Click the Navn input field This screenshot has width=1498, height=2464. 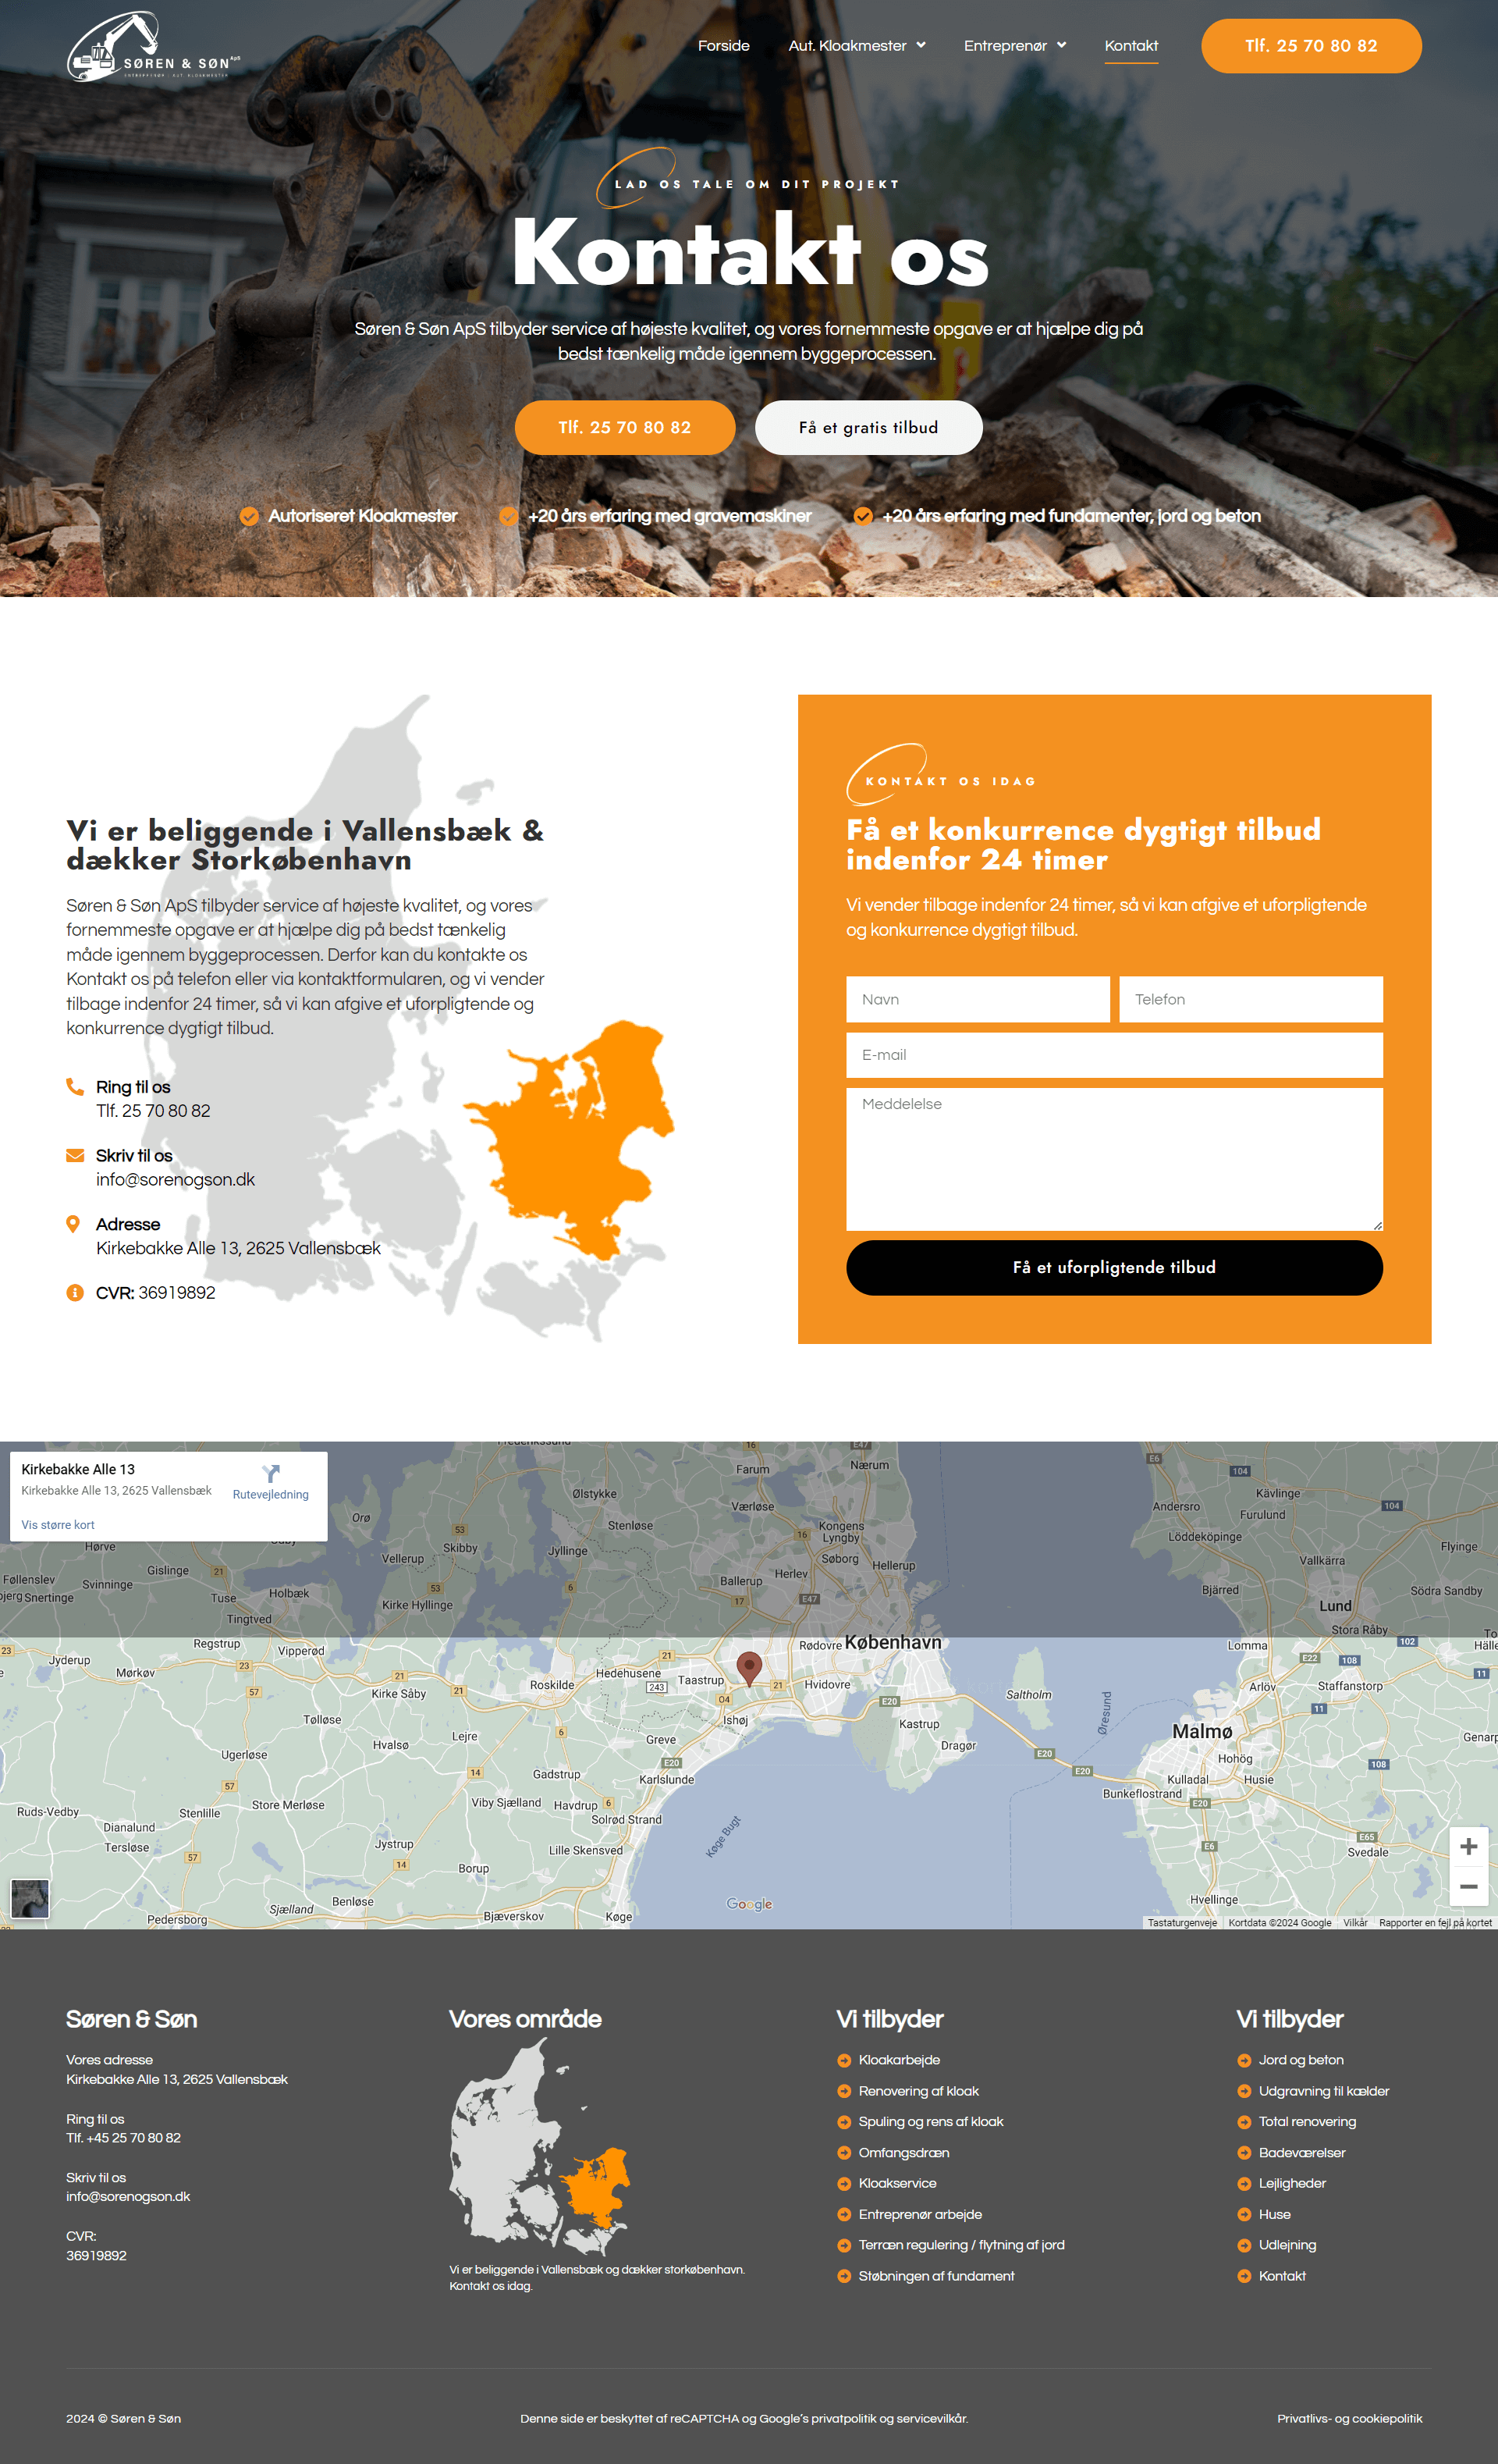(x=978, y=999)
